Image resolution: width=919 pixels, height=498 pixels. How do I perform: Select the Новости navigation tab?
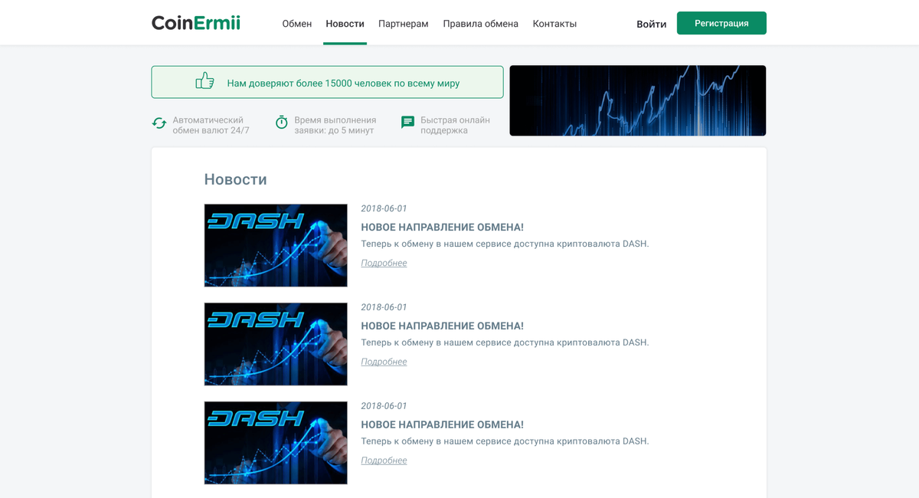345,24
